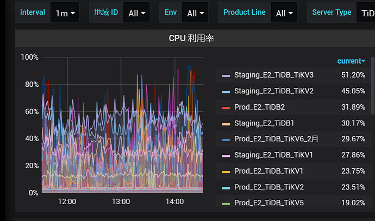Click the Prod_E2_TiDB_TiKV5 green color swatch

pos(226,204)
